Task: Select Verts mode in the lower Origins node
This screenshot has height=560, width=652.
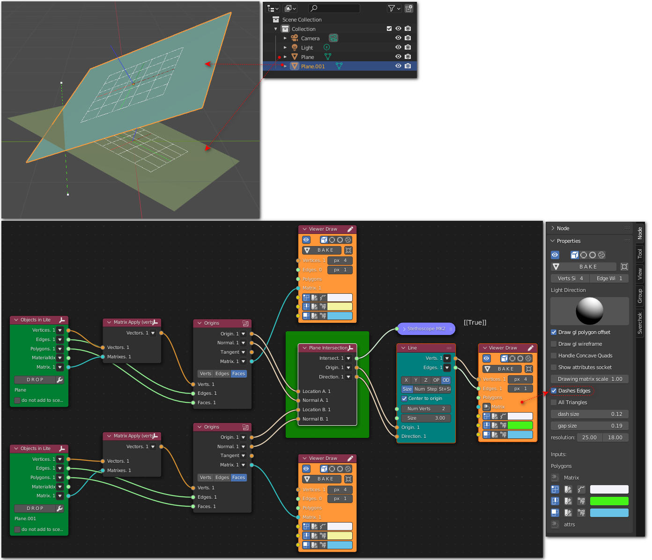Action: tap(206, 478)
